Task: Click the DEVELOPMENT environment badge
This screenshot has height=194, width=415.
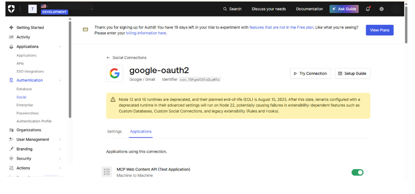Action: click(x=55, y=12)
